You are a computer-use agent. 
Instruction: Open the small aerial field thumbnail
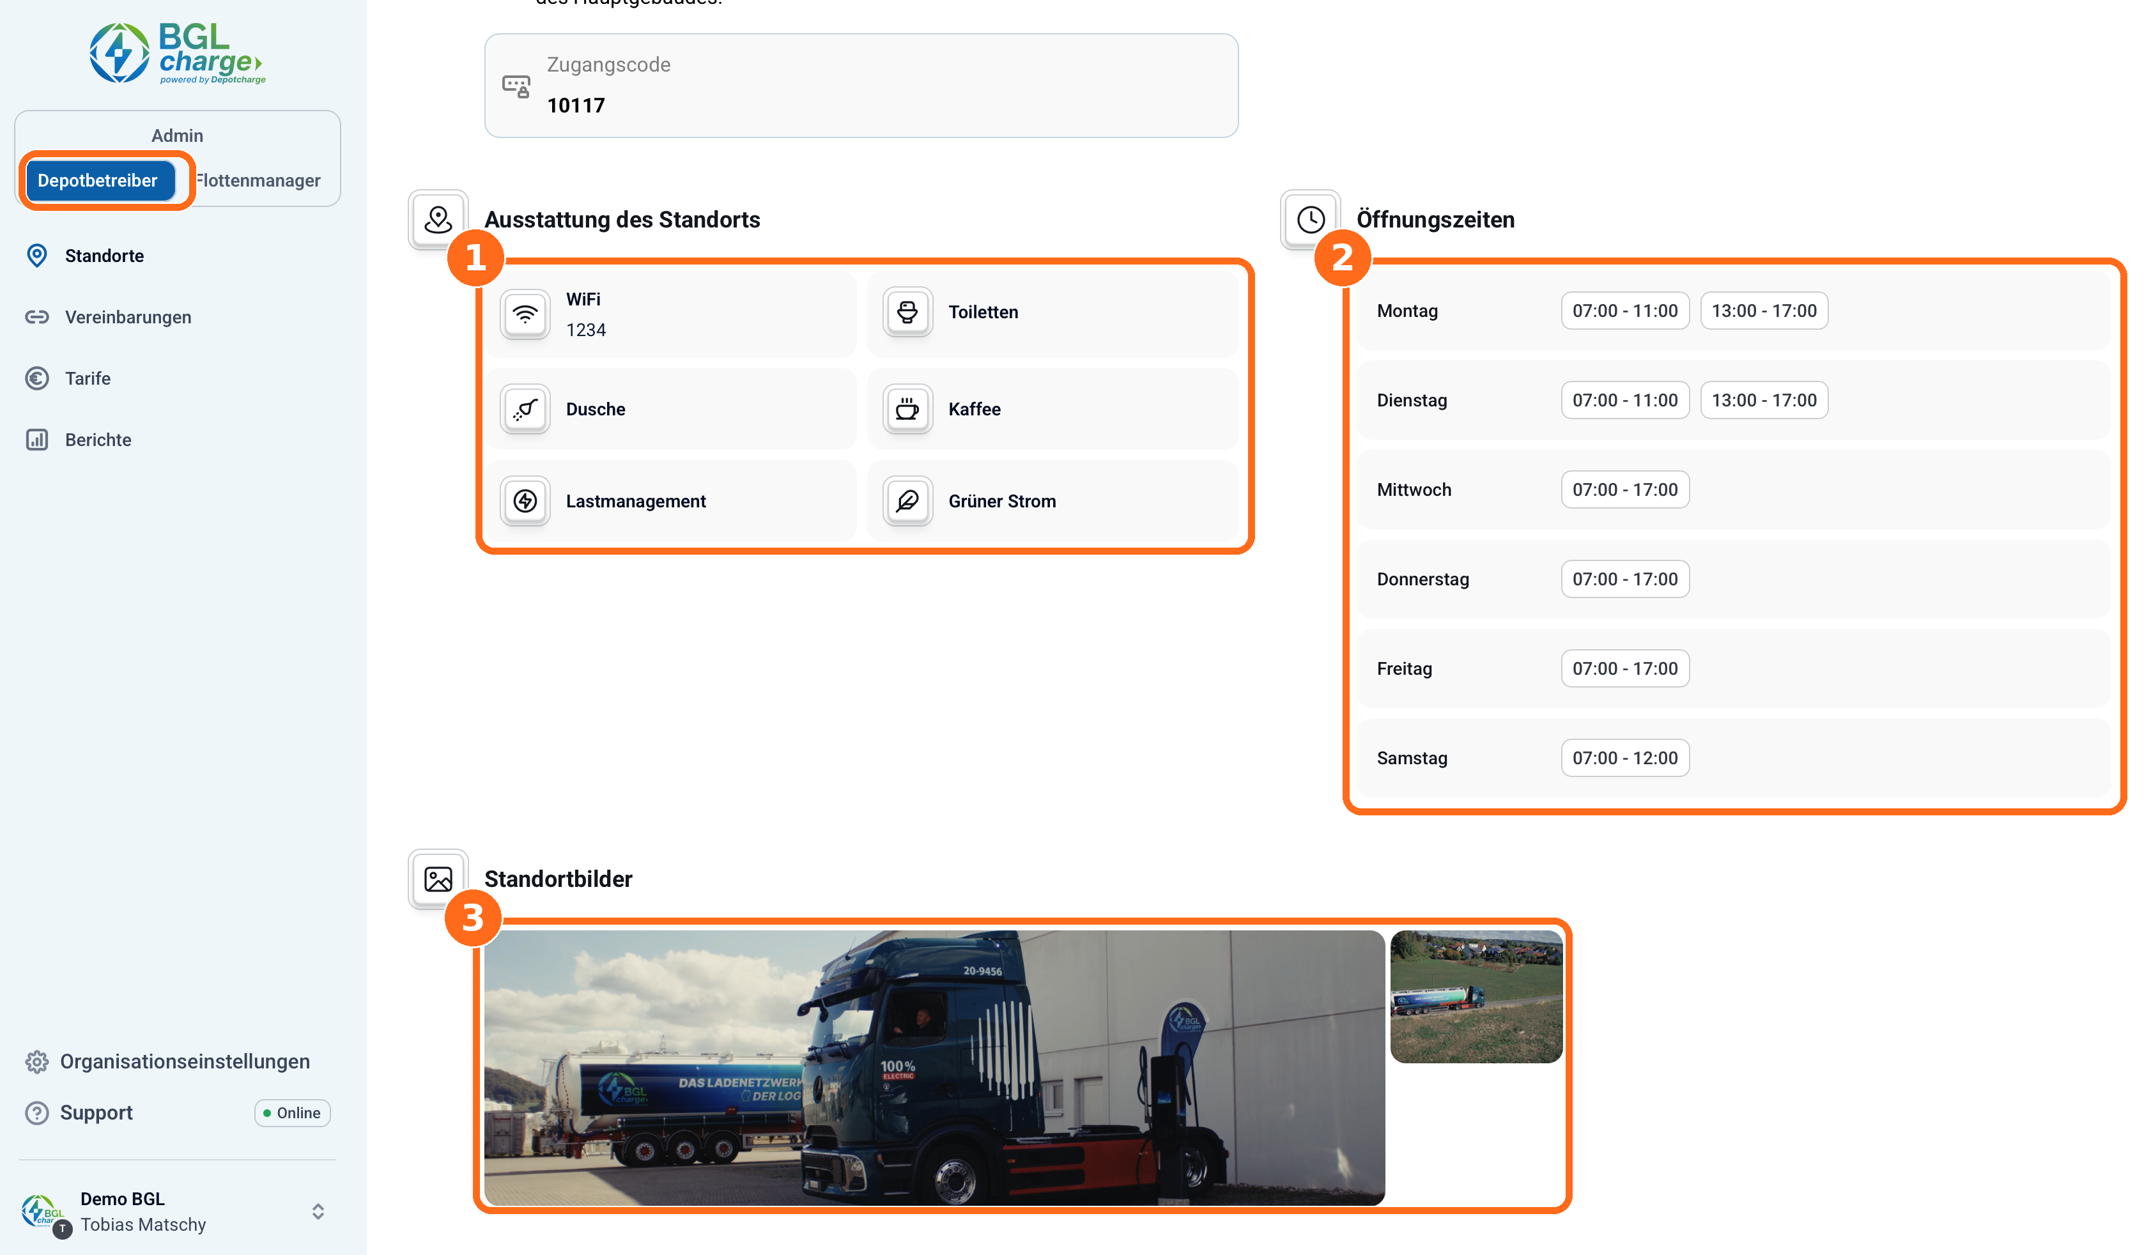click(1477, 996)
